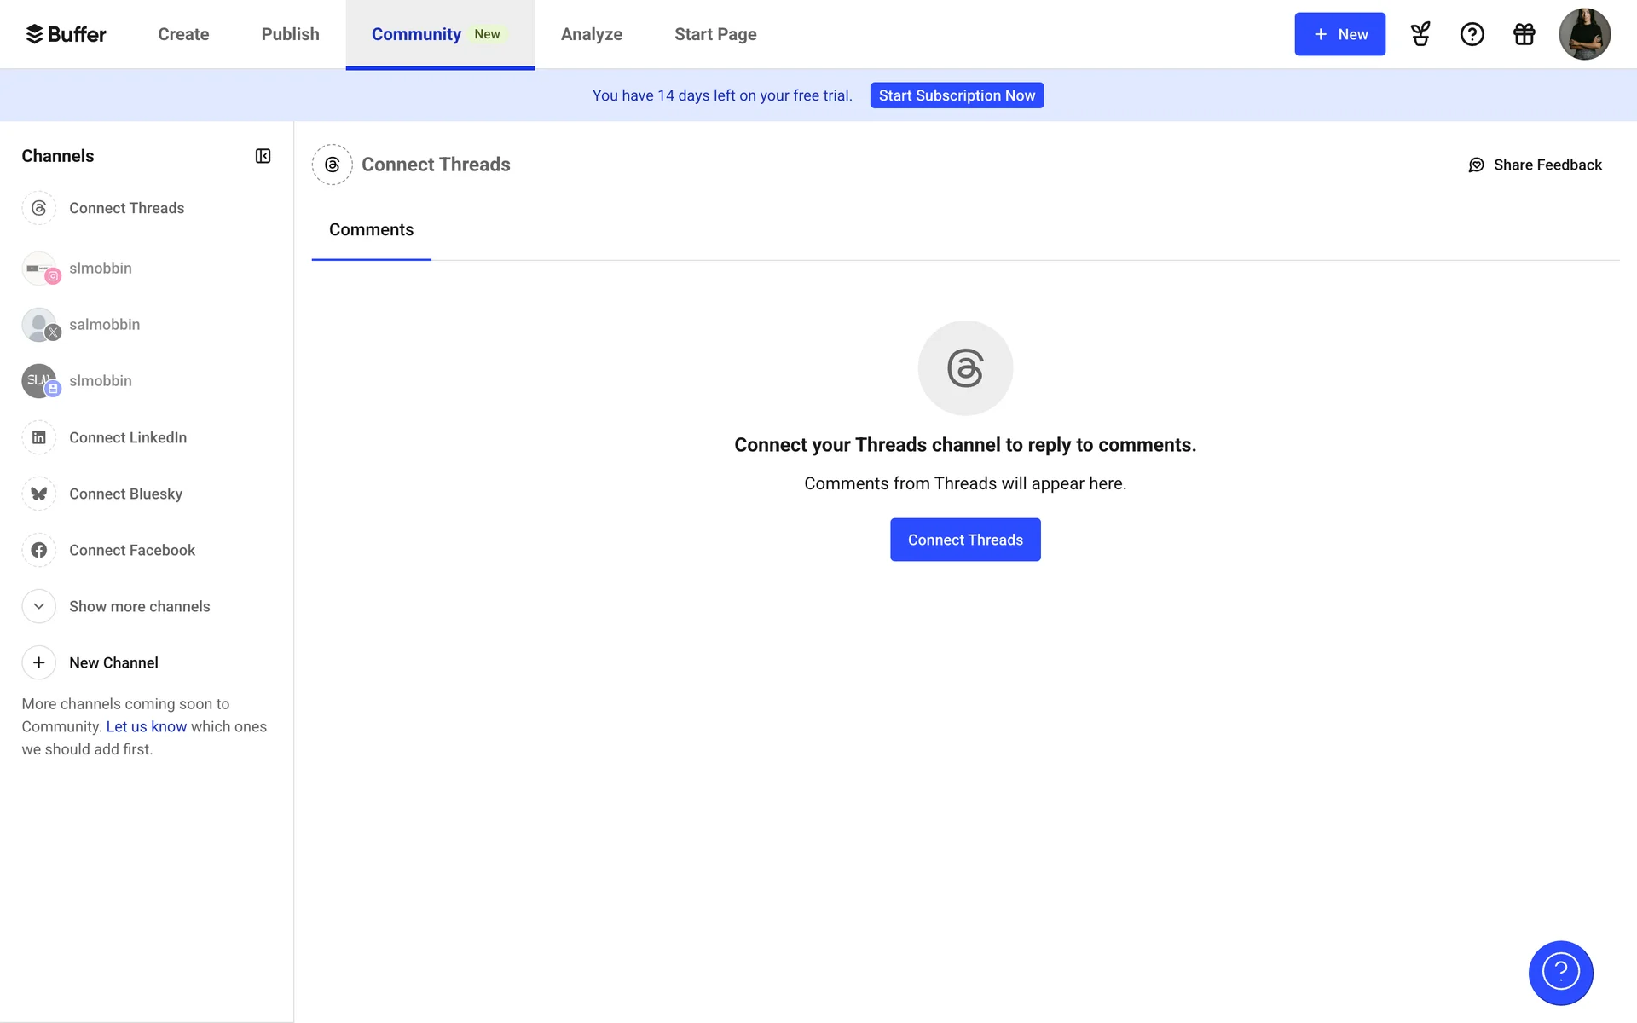Click the sprout icon in top bar
This screenshot has width=1637, height=1023.
pos(1420,34)
